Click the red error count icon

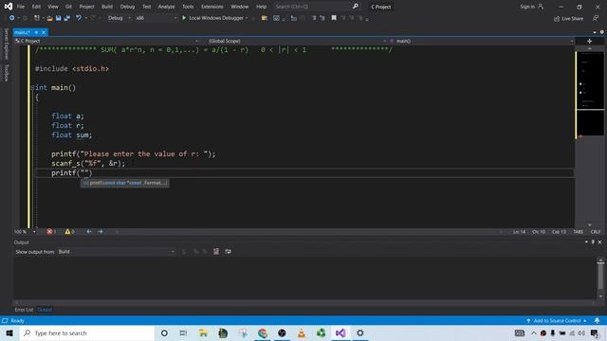coord(49,231)
